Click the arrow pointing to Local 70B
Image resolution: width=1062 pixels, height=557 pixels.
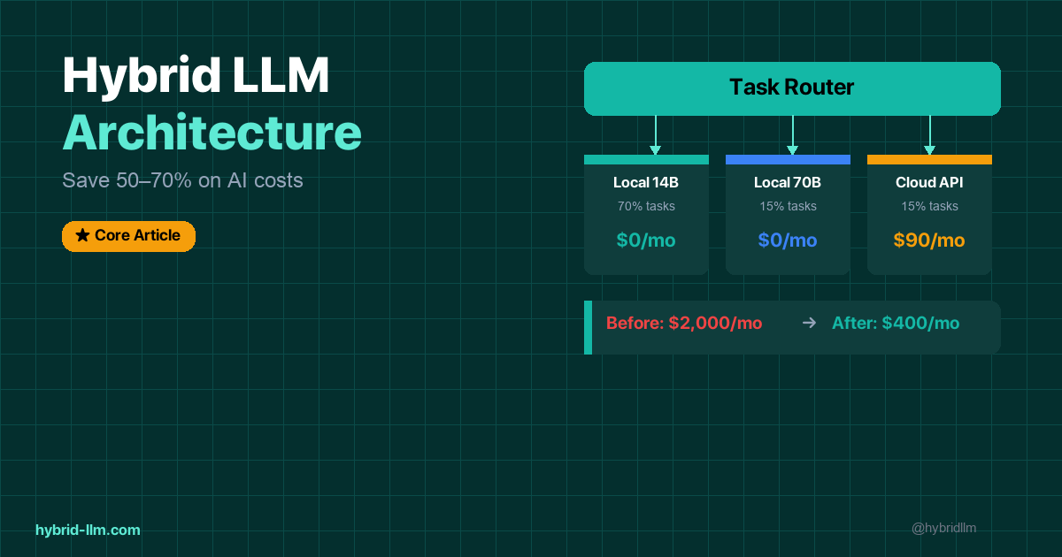pos(792,136)
